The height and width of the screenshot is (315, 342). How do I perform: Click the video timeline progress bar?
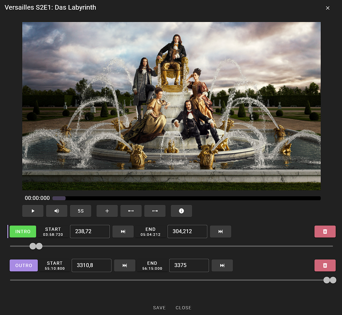point(186,198)
